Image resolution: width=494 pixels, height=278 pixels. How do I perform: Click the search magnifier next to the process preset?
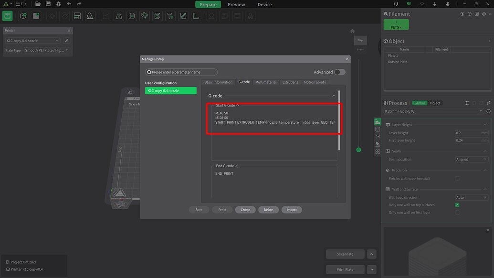point(488,111)
